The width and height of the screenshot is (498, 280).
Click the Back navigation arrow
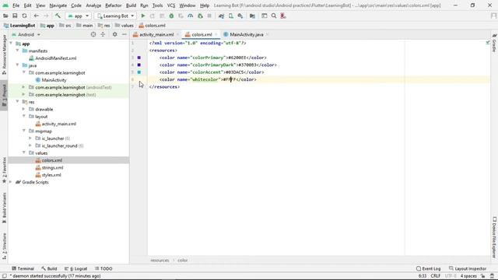tap(37, 16)
